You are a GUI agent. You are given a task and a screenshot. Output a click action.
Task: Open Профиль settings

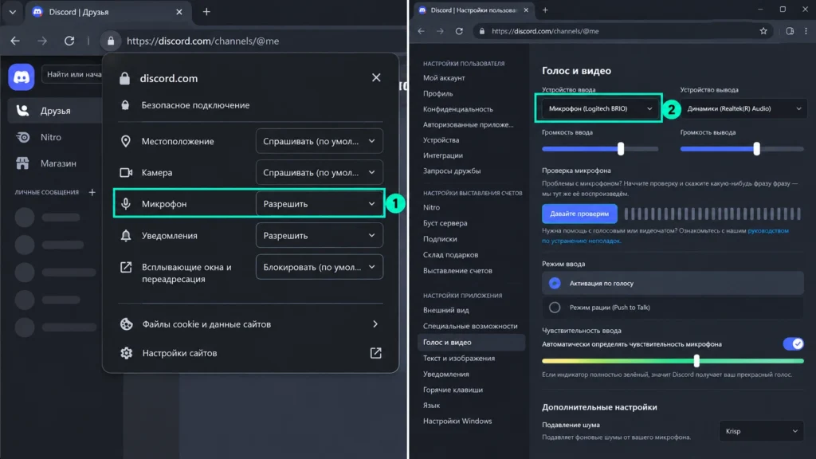tap(437, 94)
